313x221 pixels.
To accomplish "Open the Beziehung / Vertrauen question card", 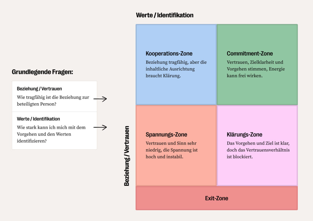I will point(54,96).
